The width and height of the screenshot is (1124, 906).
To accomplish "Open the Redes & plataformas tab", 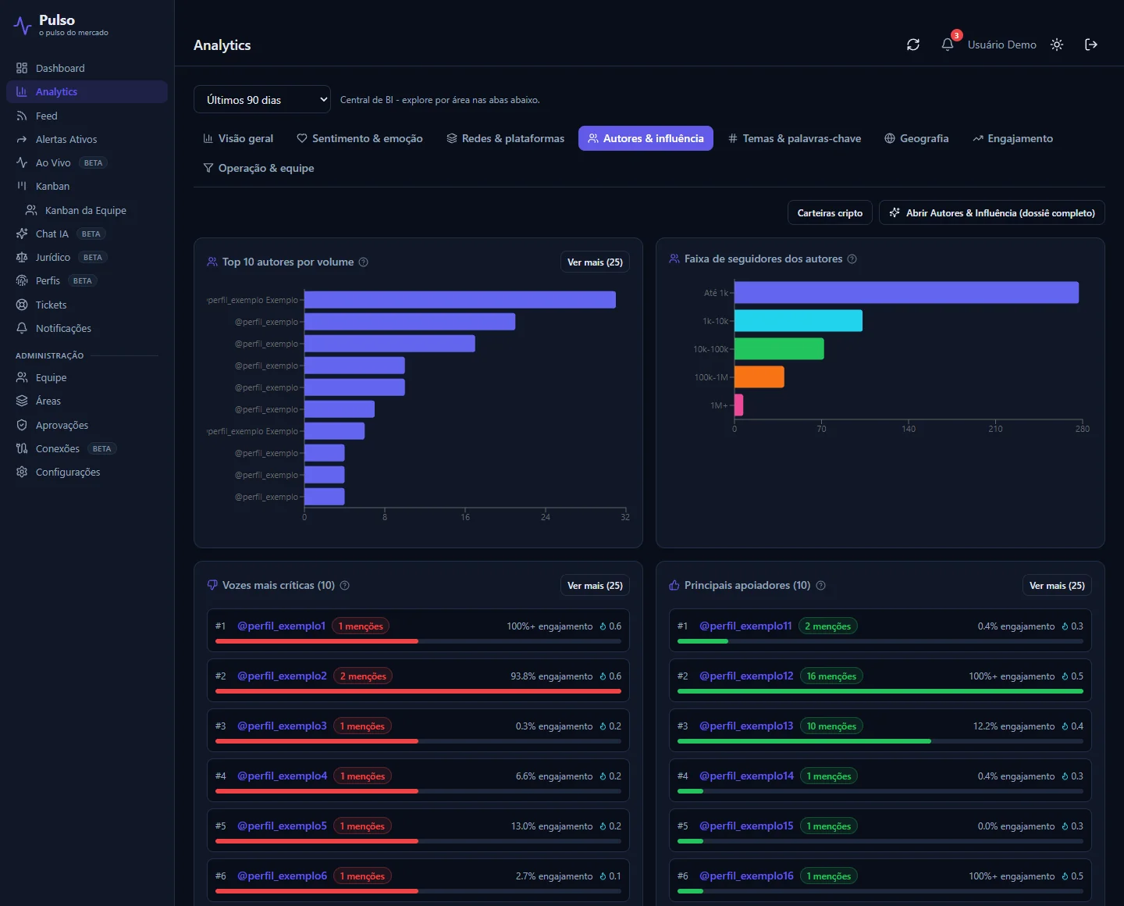I will tap(505, 138).
